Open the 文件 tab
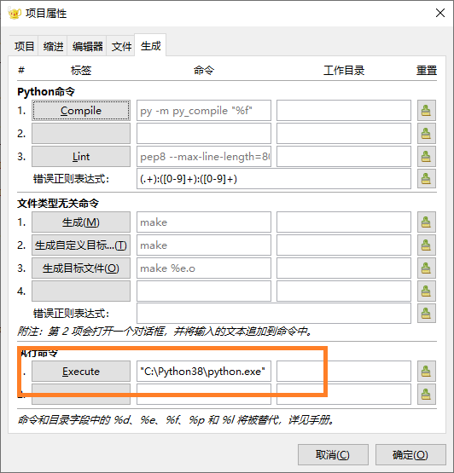The width and height of the screenshot is (454, 473). [x=121, y=47]
